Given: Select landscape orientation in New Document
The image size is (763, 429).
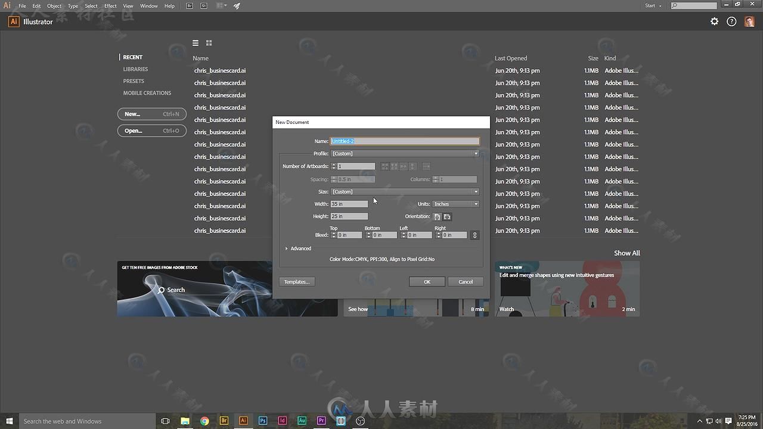Looking at the screenshot, I should 447,217.
